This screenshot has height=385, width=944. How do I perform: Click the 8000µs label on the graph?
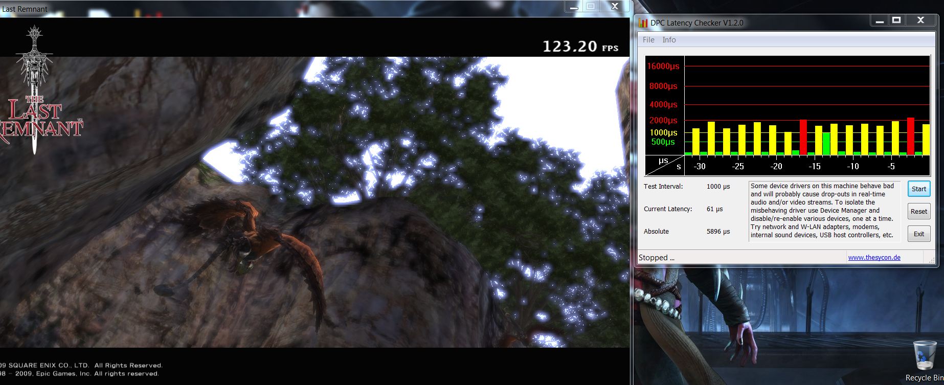[x=663, y=86]
